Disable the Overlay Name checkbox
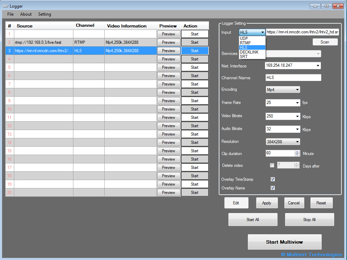 273,188
